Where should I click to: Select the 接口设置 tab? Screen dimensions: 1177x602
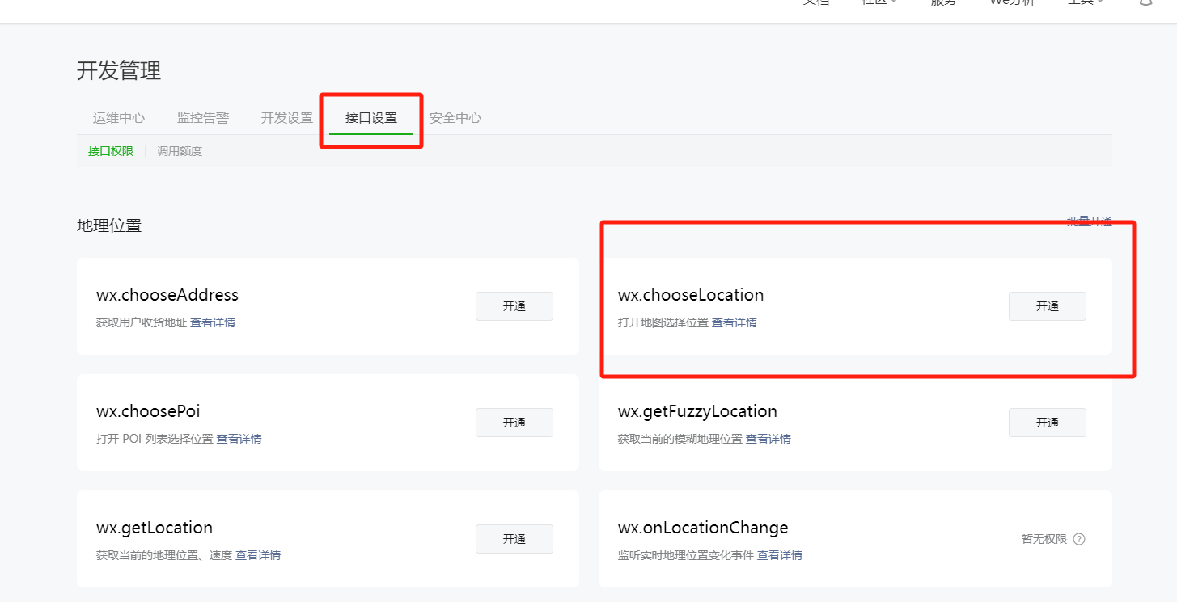coord(371,118)
